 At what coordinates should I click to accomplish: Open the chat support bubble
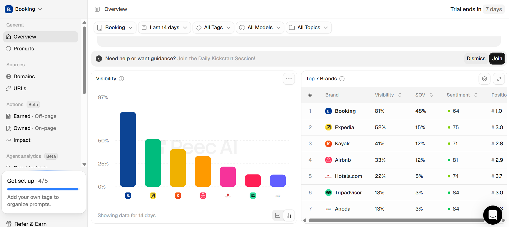pyautogui.click(x=493, y=215)
